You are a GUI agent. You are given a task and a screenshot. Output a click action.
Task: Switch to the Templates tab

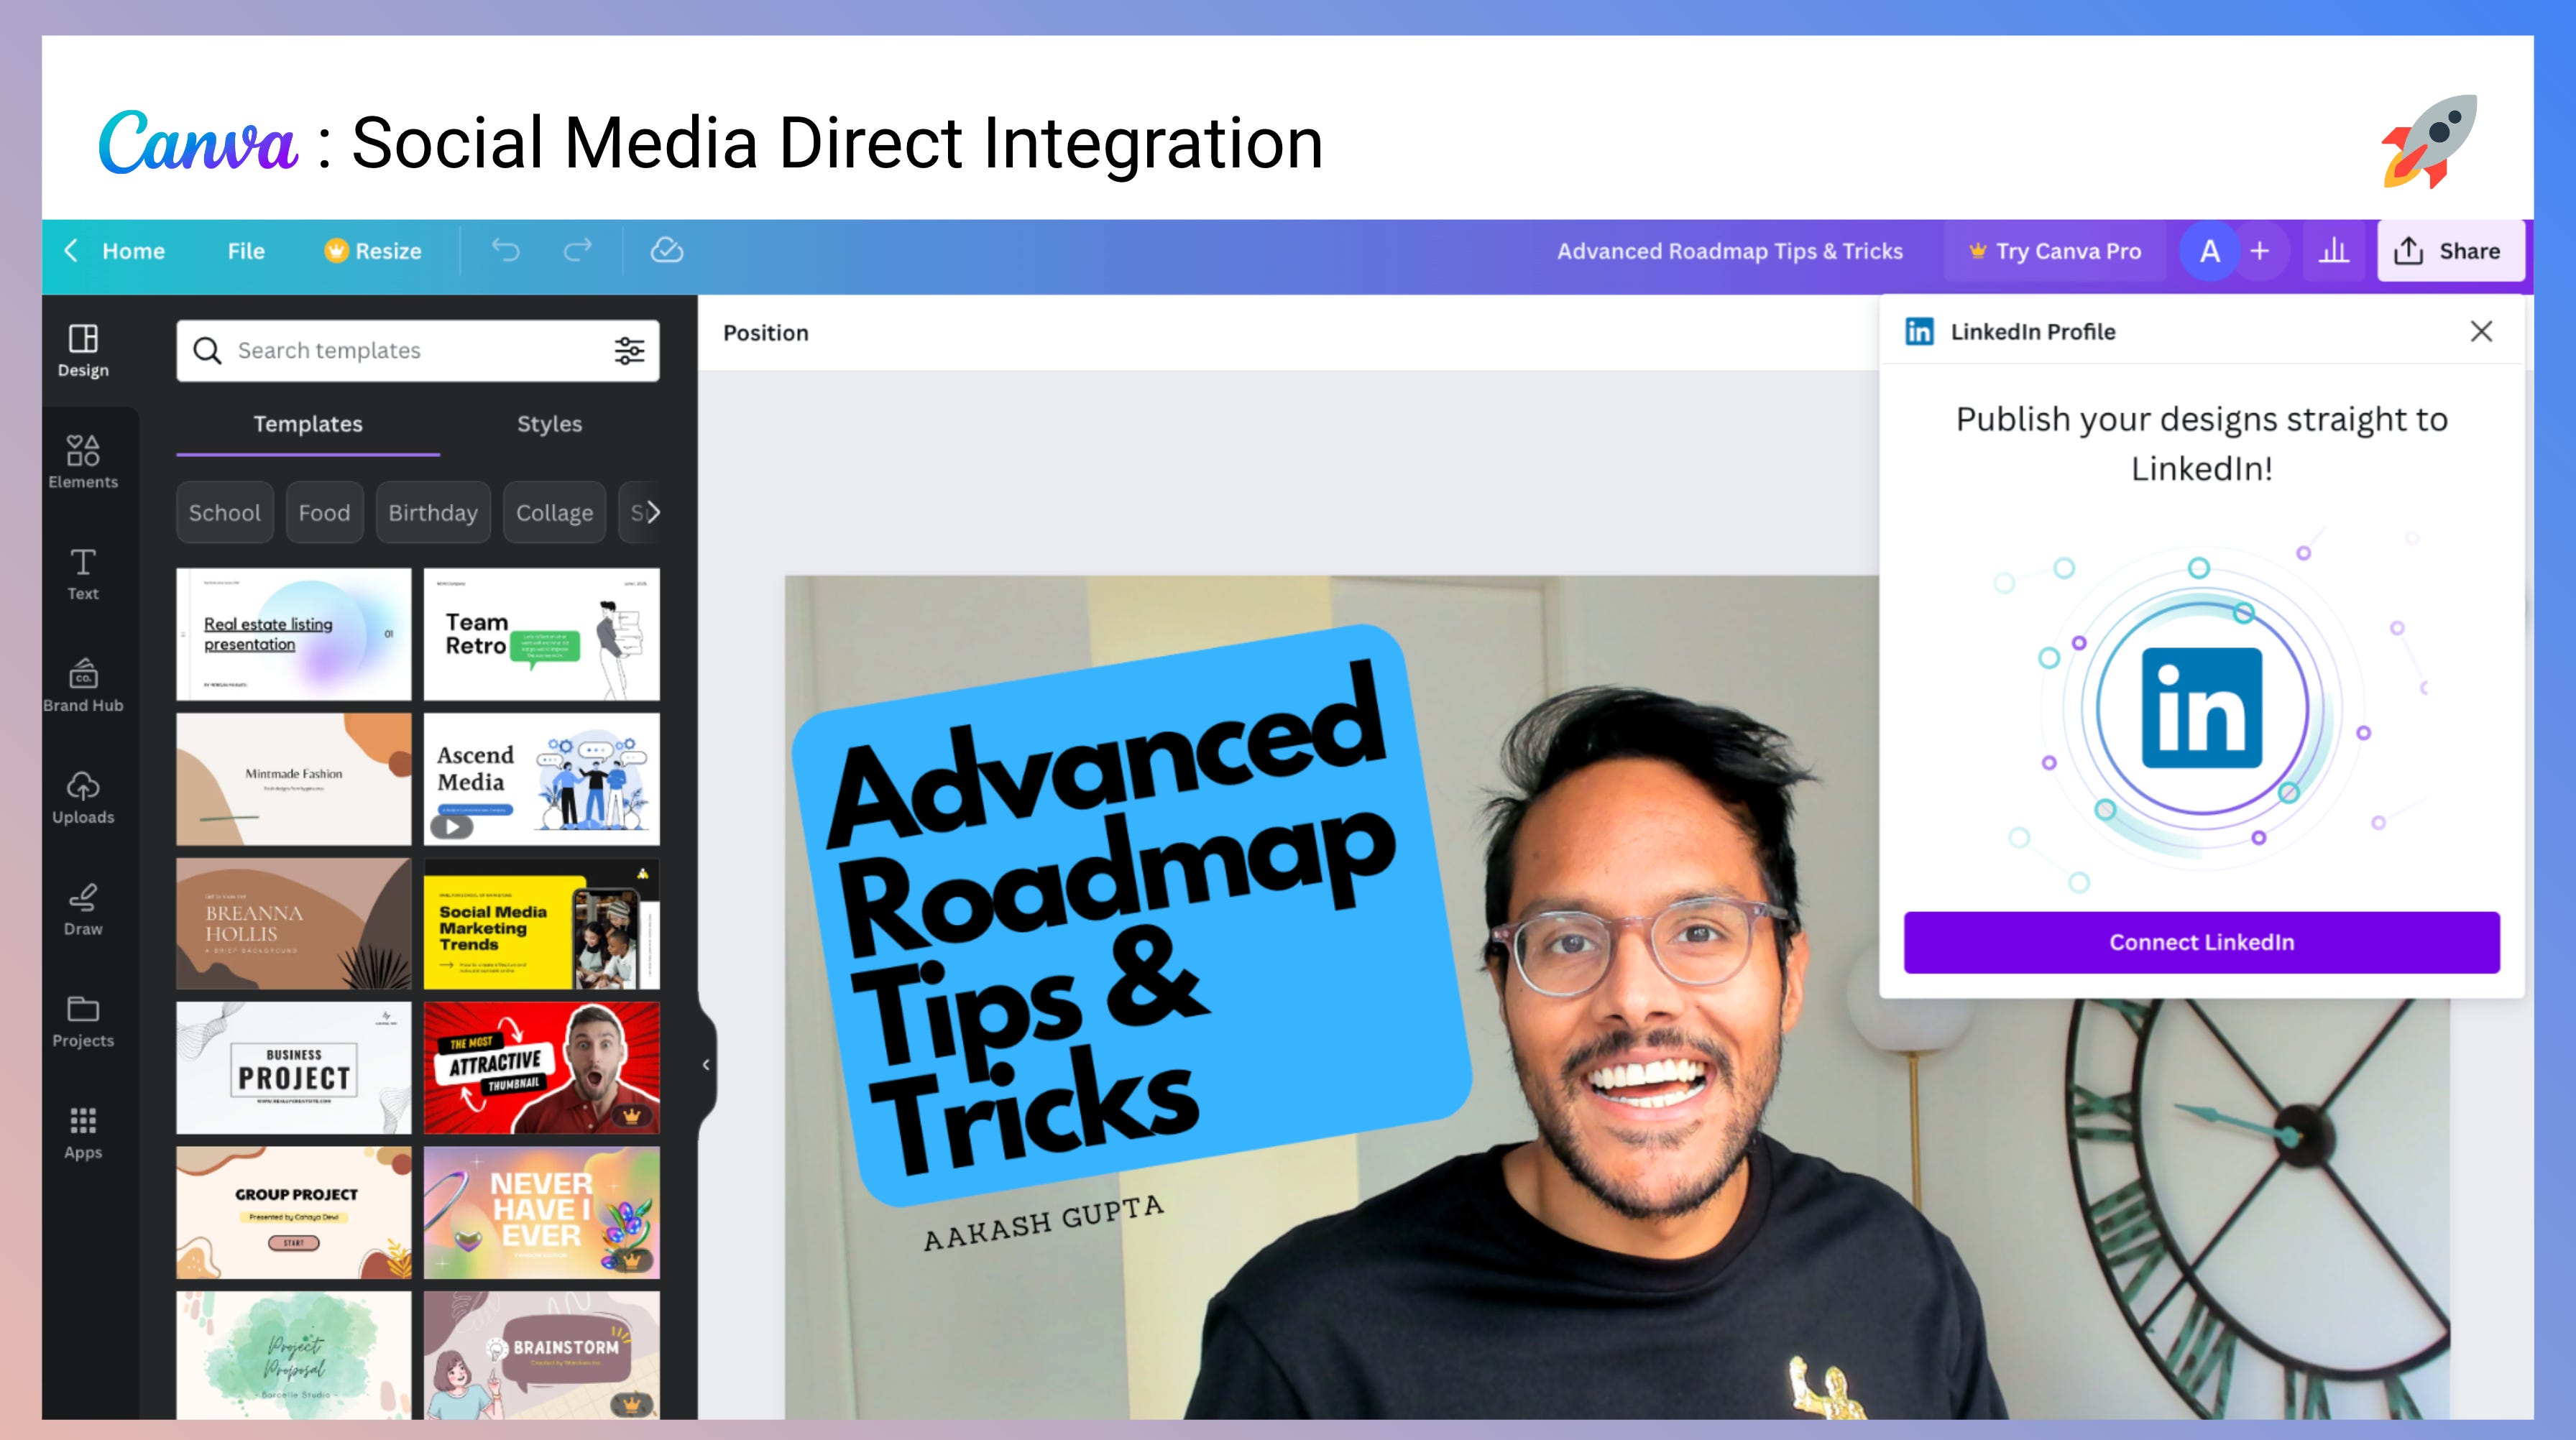coord(308,424)
